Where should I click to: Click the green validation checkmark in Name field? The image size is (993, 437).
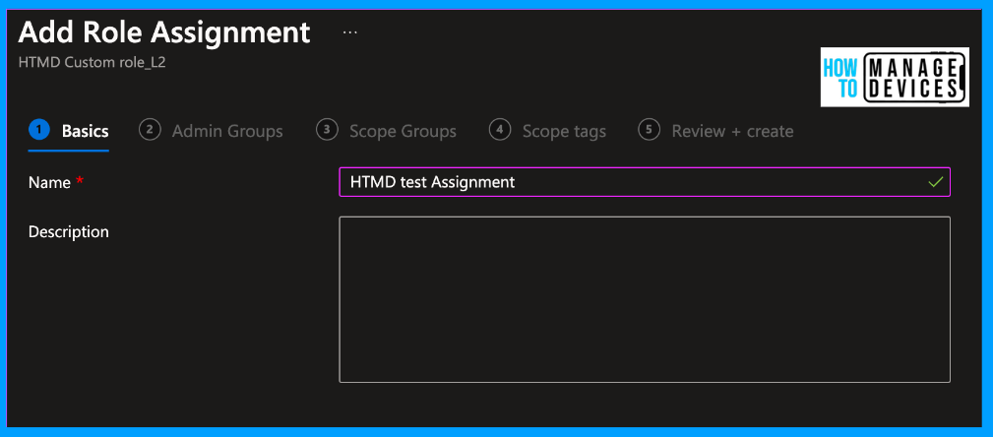(x=935, y=182)
